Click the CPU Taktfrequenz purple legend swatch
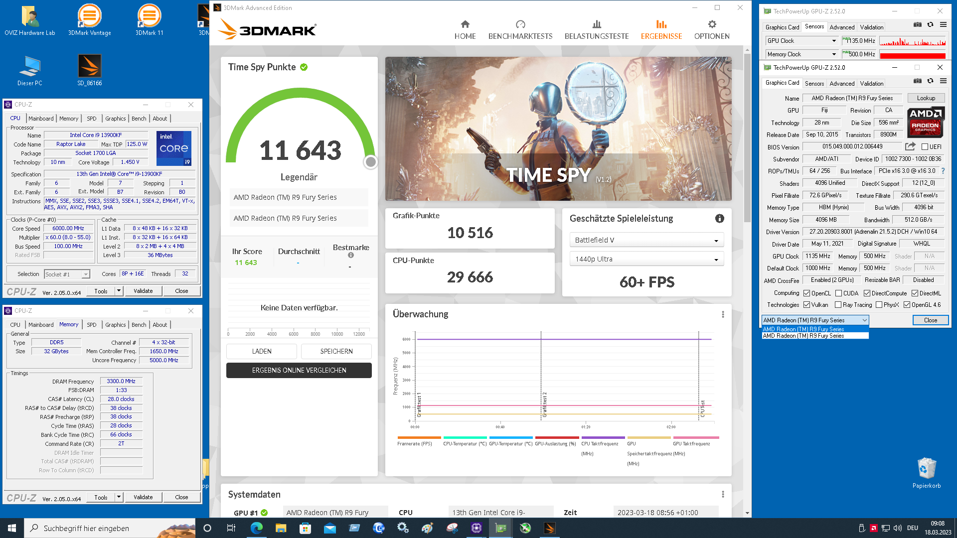The width and height of the screenshot is (957, 538). click(603, 438)
